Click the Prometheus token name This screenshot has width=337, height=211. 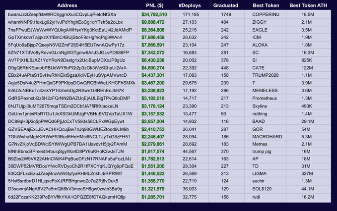(265, 98)
